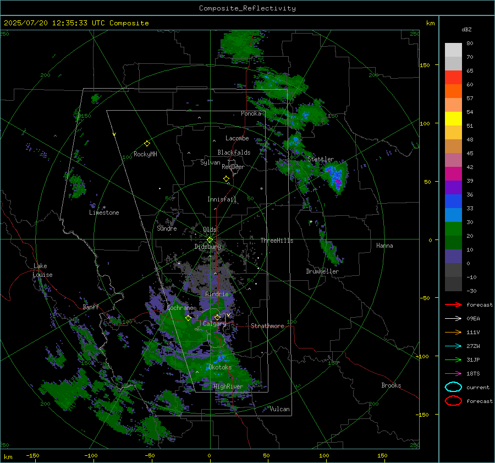Click the Composite_Reflectivity title
Viewport: 495px width, 463px height.
coord(247,8)
